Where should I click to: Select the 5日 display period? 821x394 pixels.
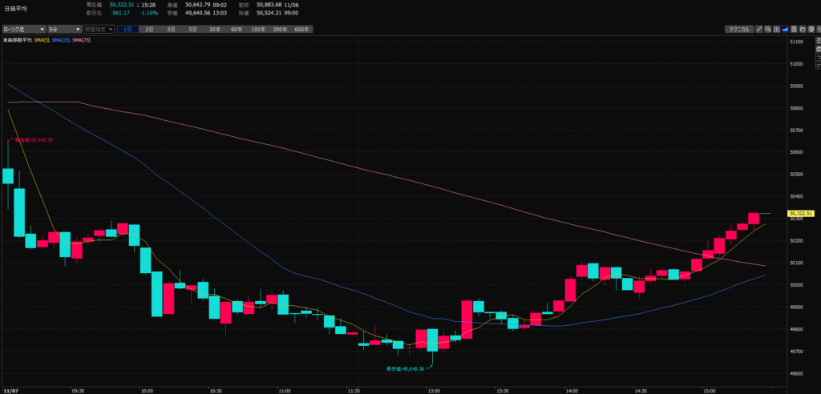[192, 29]
